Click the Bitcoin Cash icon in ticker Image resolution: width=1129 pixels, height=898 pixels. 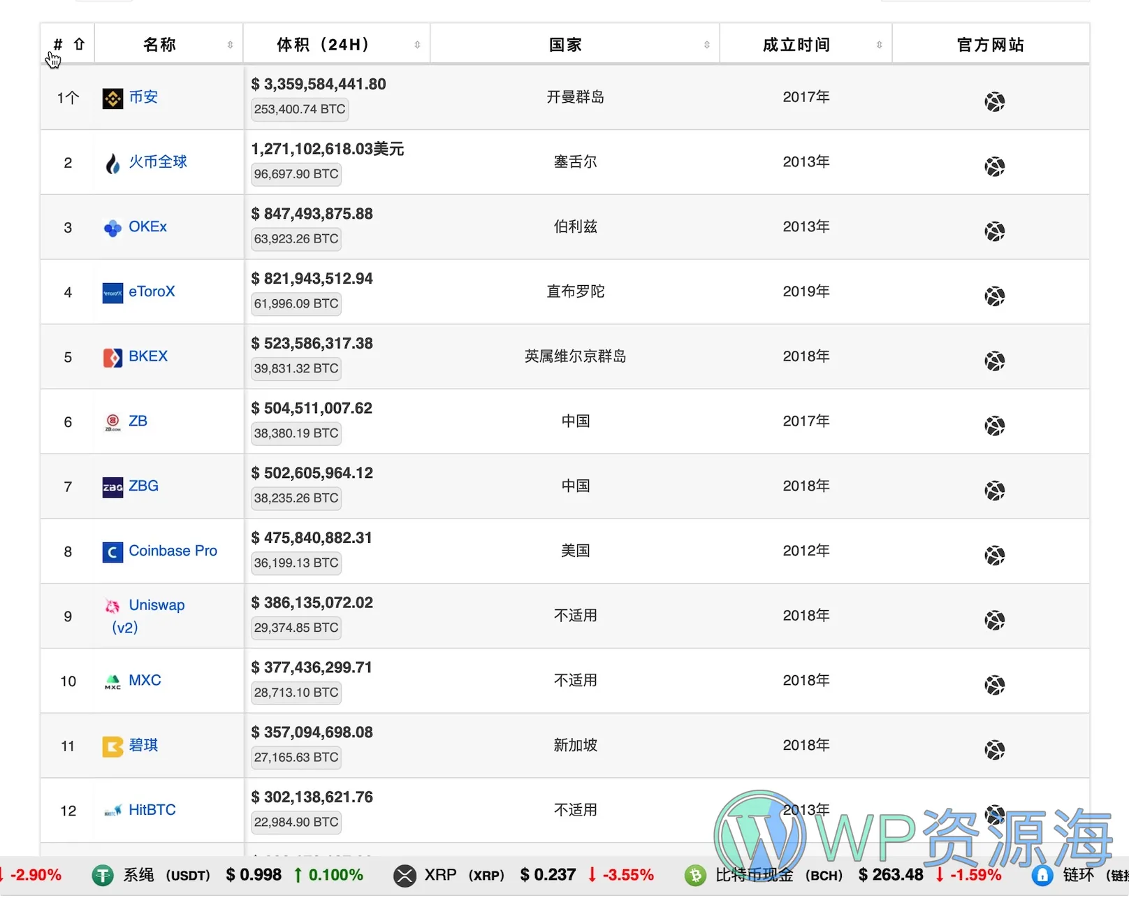click(x=695, y=875)
